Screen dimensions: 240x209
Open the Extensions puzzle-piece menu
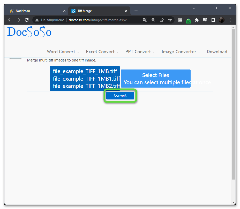click(x=197, y=20)
